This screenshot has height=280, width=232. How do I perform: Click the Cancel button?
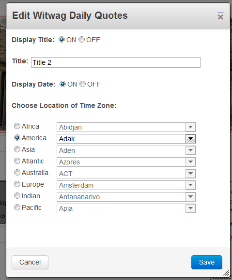coord(30,262)
